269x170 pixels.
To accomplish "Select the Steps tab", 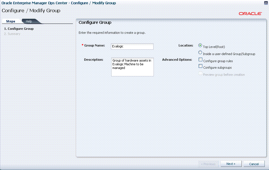I will tap(10, 21).
